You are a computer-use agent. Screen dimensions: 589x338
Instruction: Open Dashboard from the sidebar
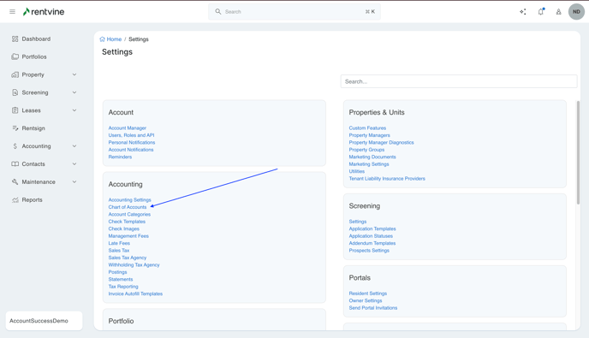pyautogui.click(x=36, y=39)
